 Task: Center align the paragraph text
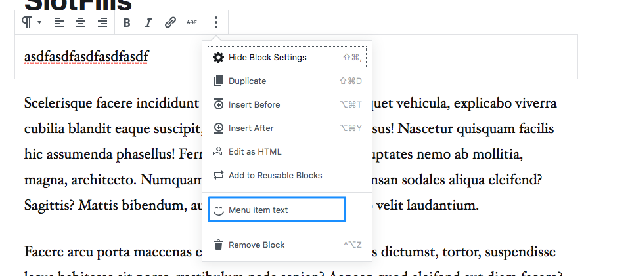click(x=81, y=22)
